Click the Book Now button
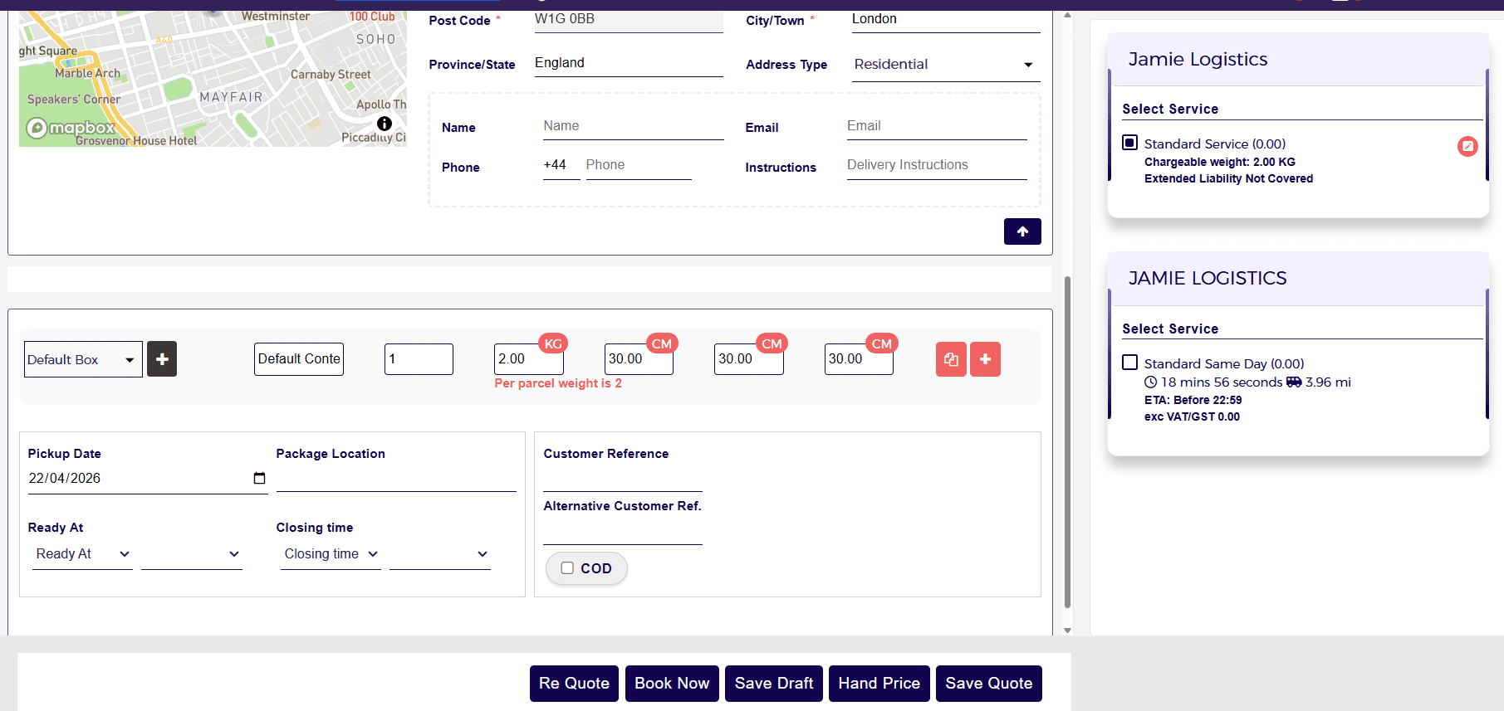The height and width of the screenshot is (711, 1504). (672, 684)
